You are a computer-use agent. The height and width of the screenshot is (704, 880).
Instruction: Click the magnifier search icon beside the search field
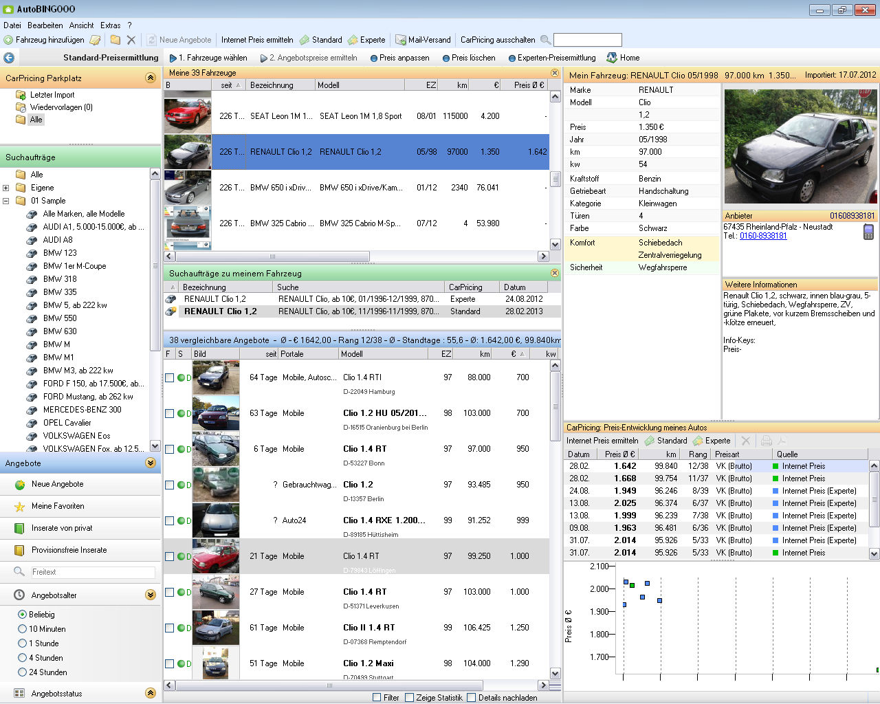pyautogui.click(x=545, y=40)
